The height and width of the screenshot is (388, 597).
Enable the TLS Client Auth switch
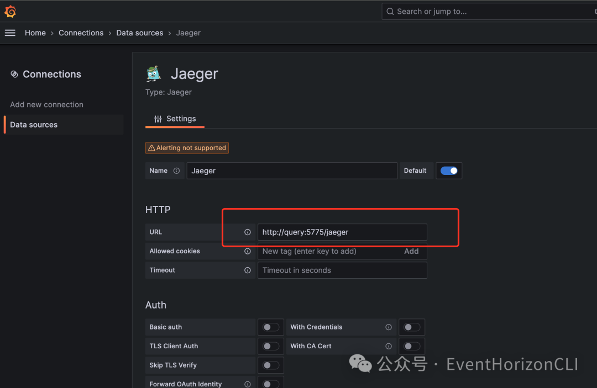tap(271, 346)
